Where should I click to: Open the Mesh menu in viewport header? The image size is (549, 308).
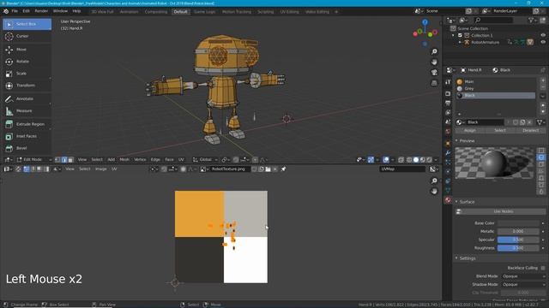124,160
